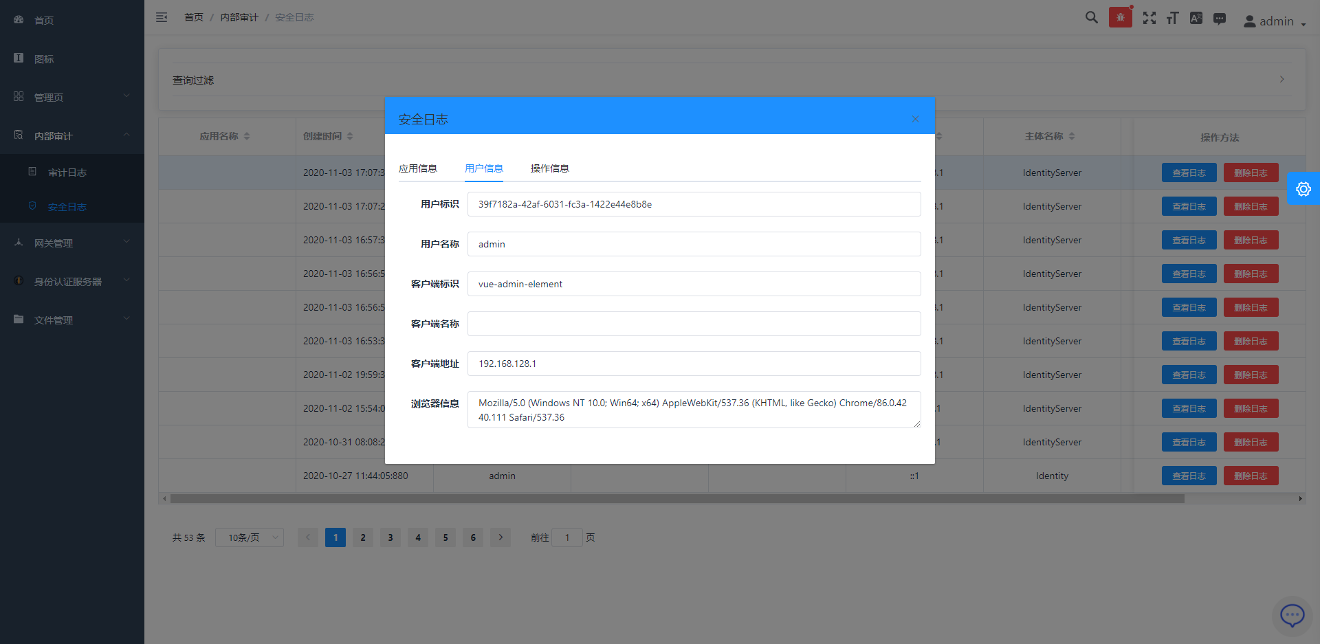Switch to the 操作信息 tab
This screenshot has width=1320, height=644.
click(x=549, y=168)
